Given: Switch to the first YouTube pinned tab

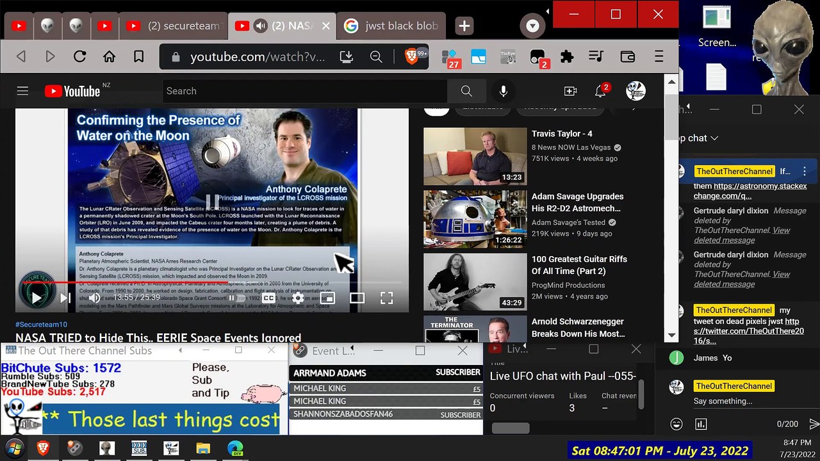Looking at the screenshot, I should (19, 26).
